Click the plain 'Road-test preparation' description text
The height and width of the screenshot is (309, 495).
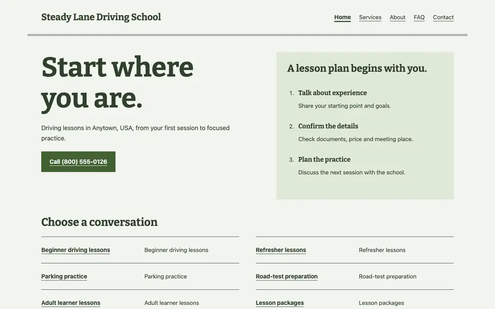(387, 277)
